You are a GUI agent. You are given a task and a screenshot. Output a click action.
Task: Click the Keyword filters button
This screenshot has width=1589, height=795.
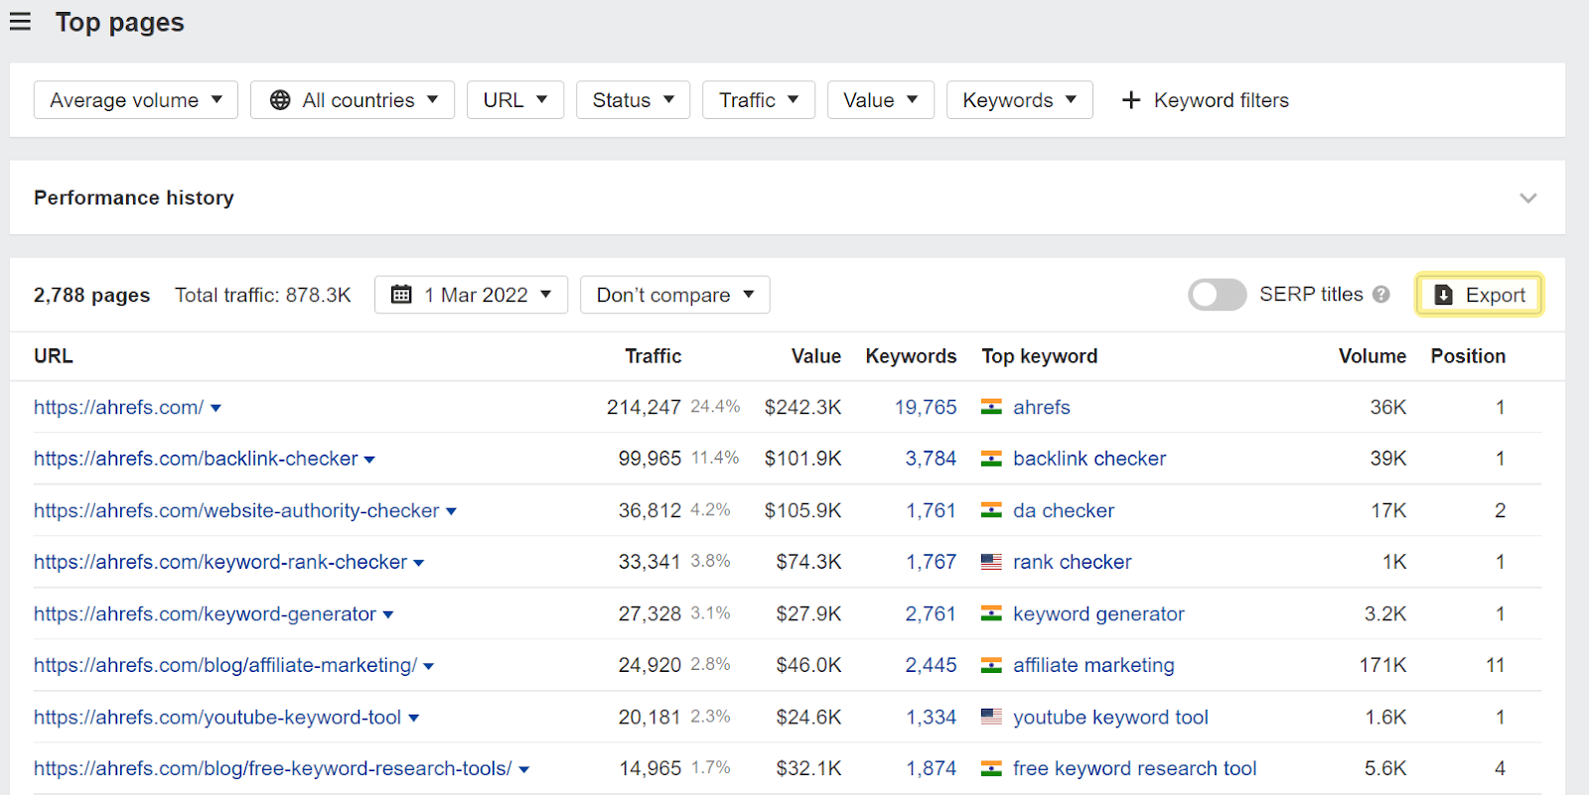coord(1205,100)
